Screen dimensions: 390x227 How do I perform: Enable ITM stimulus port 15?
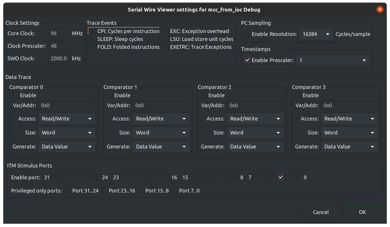pos(192,177)
